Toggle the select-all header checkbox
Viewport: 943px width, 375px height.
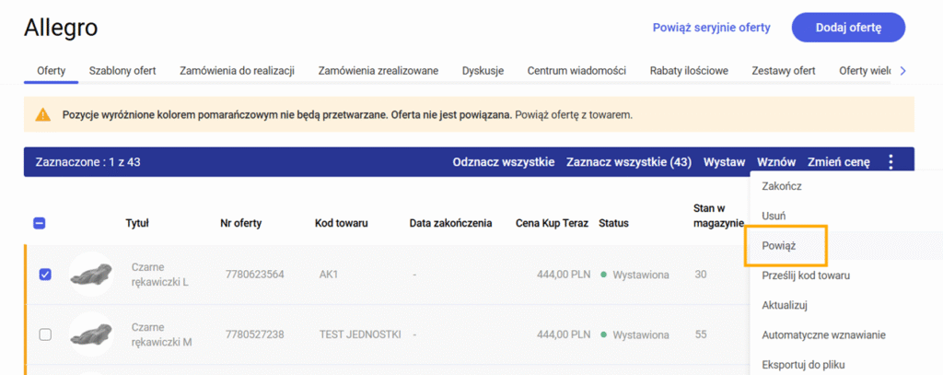tap(40, 222)
